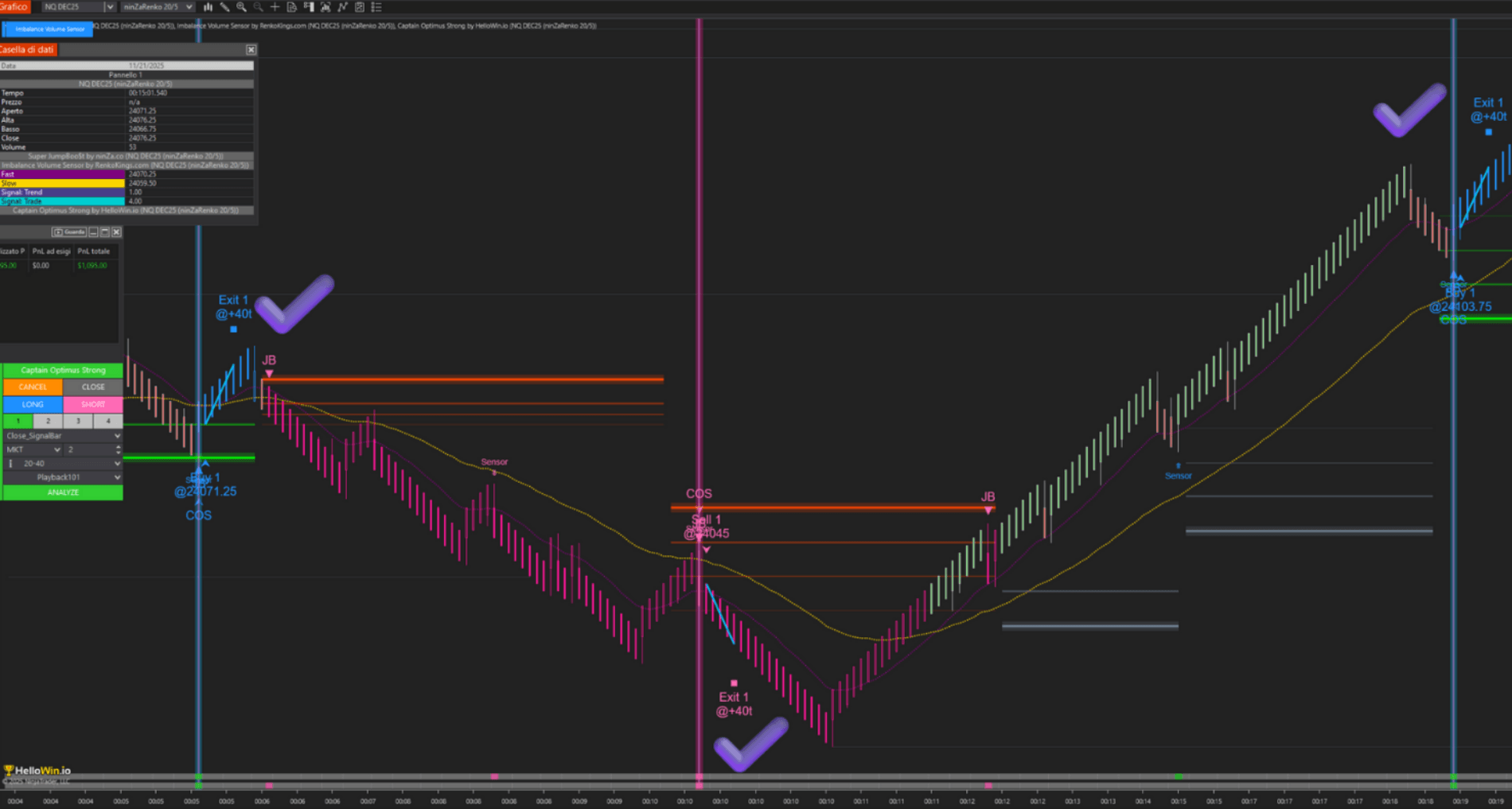Toggle quantity preset 1 button
The height and width of the screenshot is (809, 1512).
[18, 421]
